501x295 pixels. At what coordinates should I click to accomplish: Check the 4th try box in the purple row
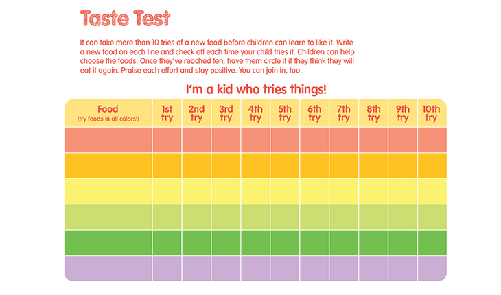[x=255, y=268]
